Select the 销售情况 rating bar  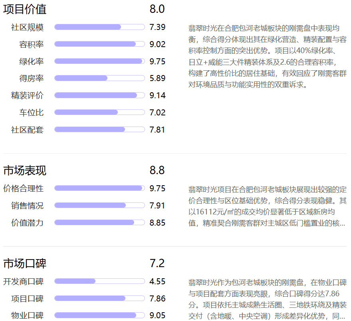[x=99, y=205]
